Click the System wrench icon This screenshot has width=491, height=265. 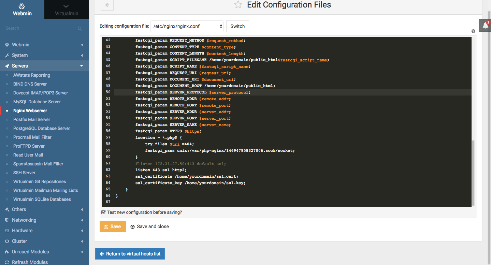7,55
